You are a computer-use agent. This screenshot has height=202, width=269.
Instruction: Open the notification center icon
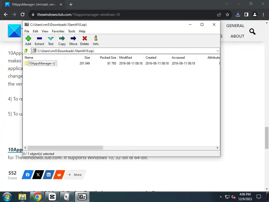(258, 197)
